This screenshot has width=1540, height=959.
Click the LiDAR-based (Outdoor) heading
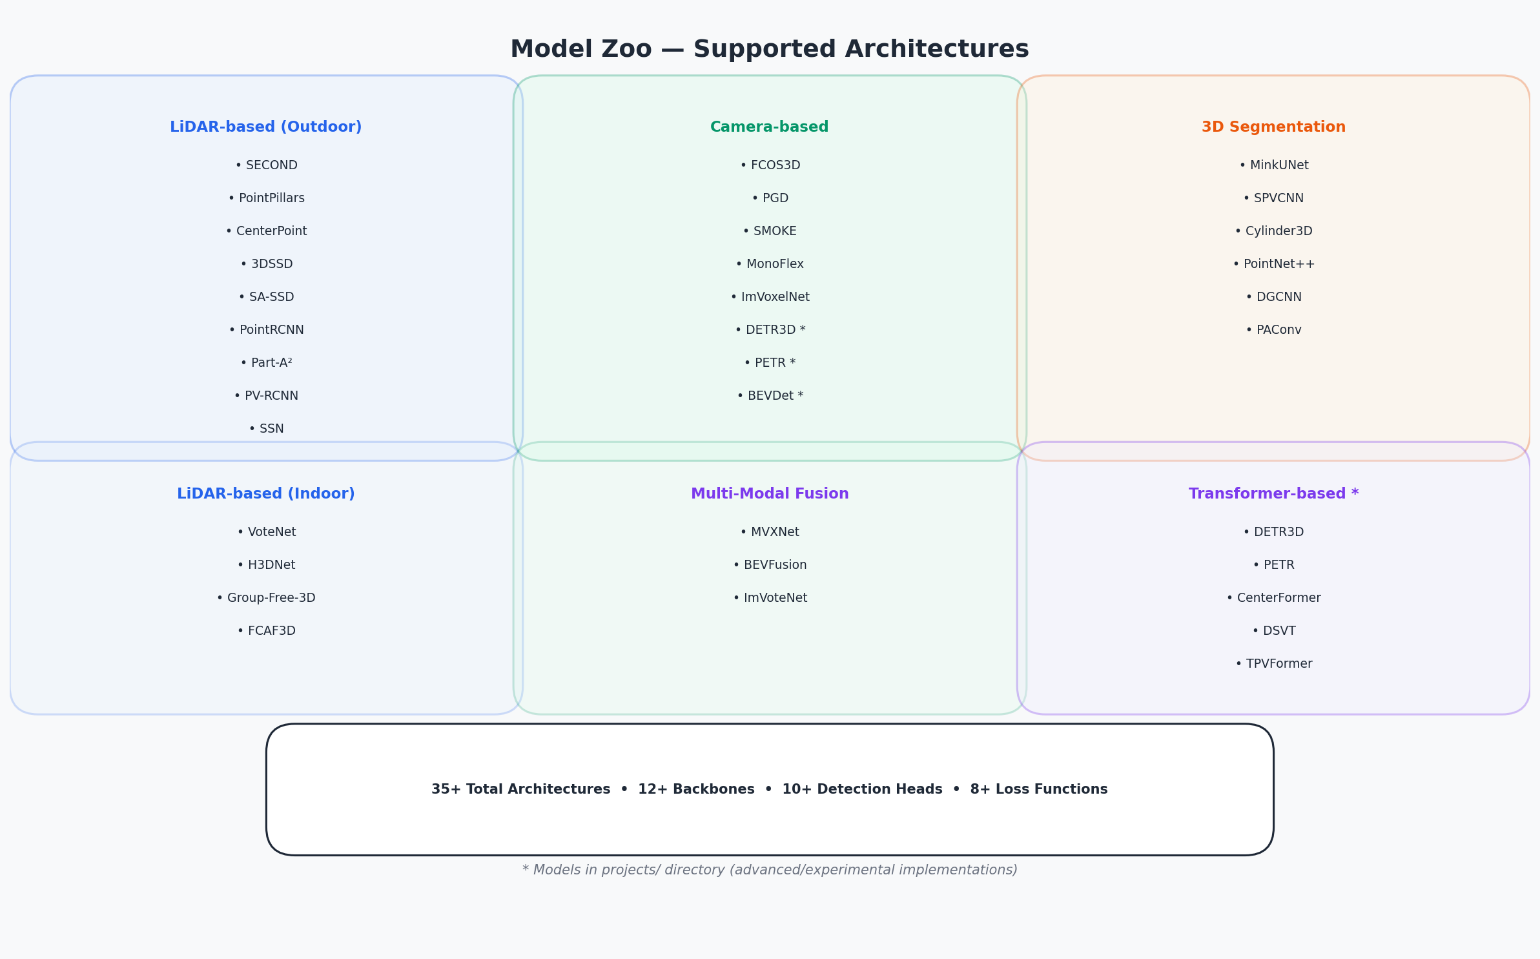pyautogui.click(x=265, y=127)
